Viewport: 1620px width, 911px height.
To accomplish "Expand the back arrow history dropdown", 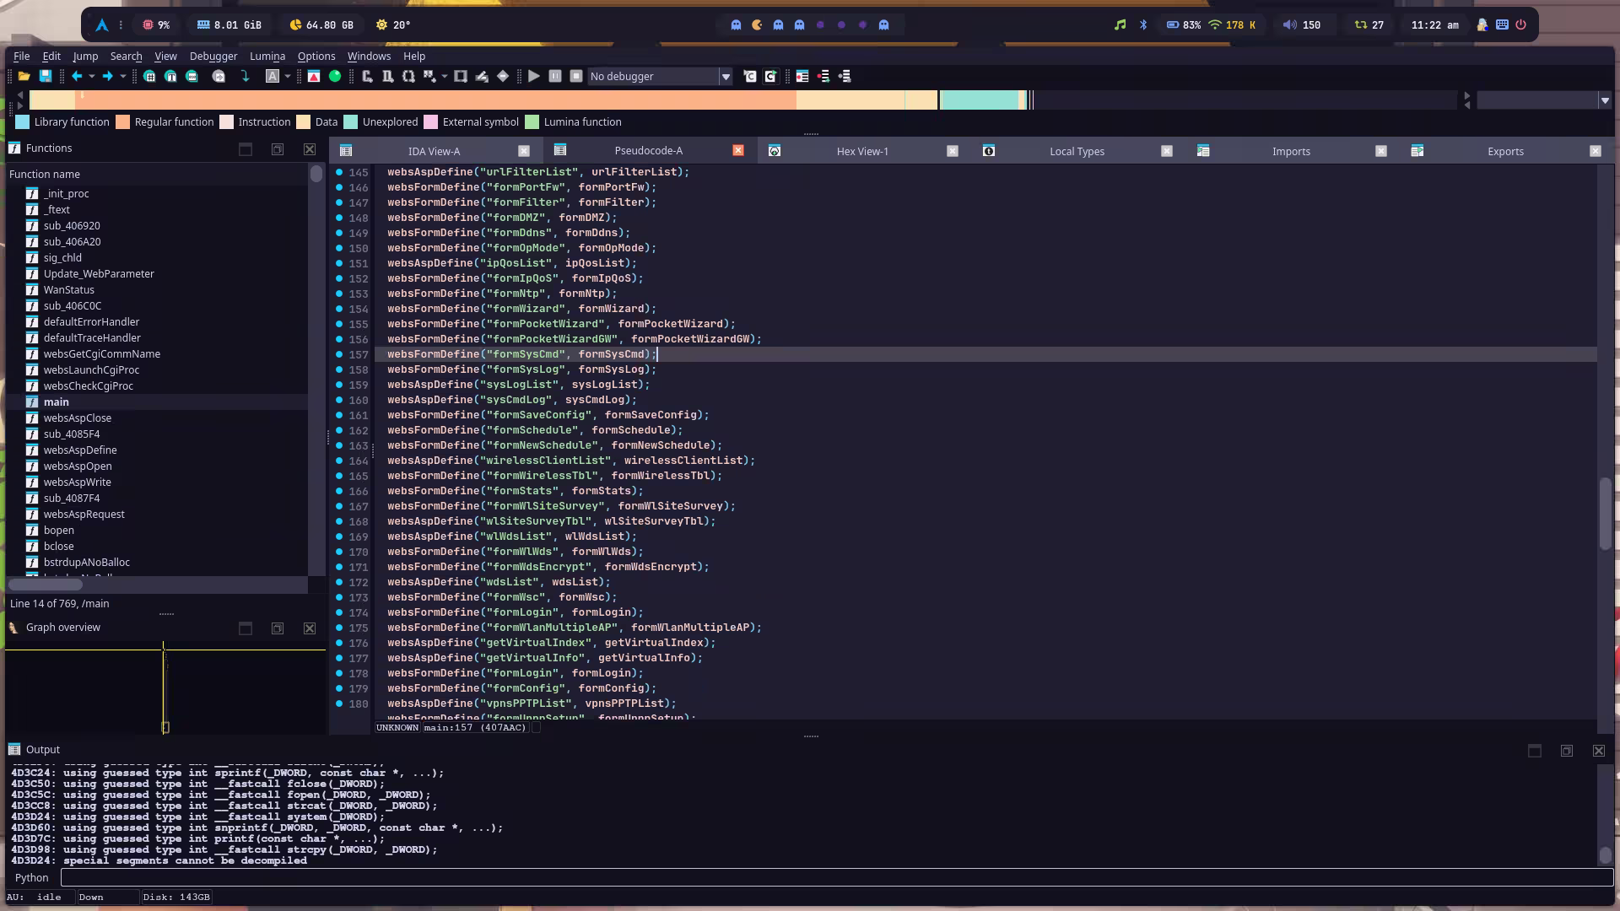I will tap(92, 77).
